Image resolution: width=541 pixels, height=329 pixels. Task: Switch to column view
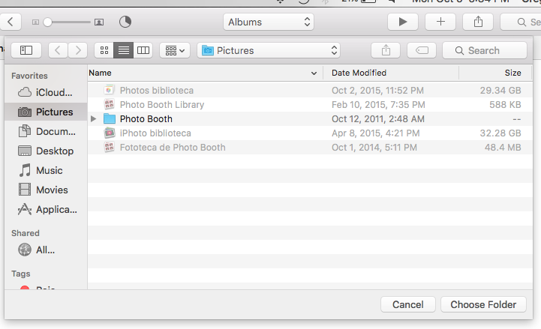click(143, 50)
